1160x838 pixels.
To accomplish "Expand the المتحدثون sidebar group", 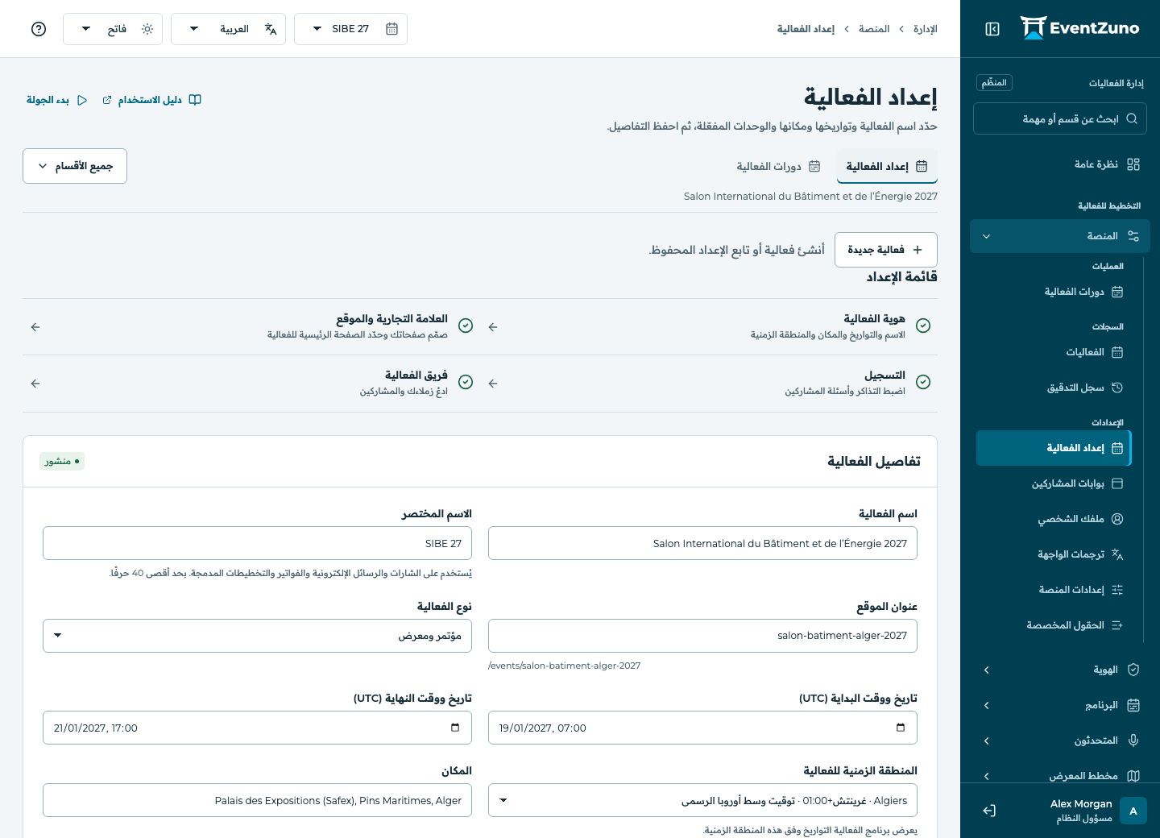I will (1060, 741).
